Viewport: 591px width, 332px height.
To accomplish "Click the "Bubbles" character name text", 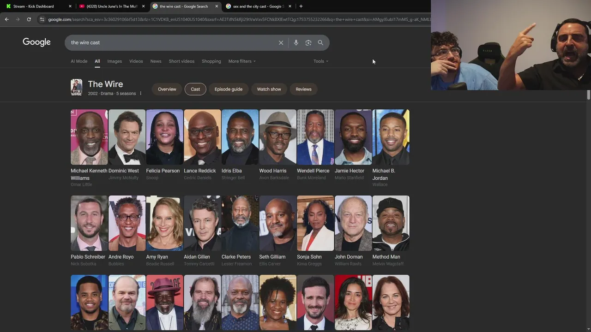I will (116, 264).
